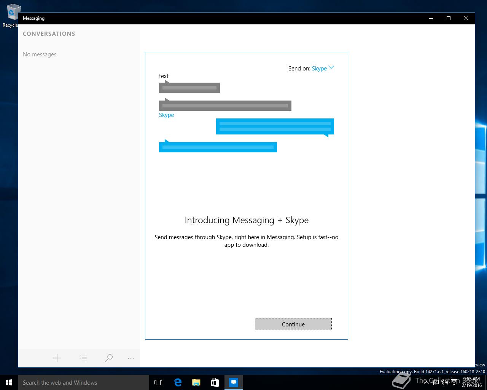The height and width of the screenshot is (390, 487).
Task: Start a new message with the plus icon
Action: [57, 358]
